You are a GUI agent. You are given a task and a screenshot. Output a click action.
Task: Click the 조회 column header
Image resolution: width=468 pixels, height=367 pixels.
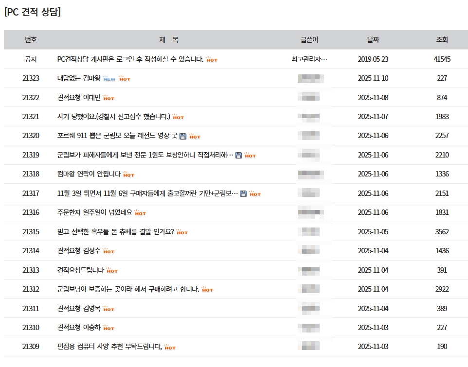(x=442, y=40)
